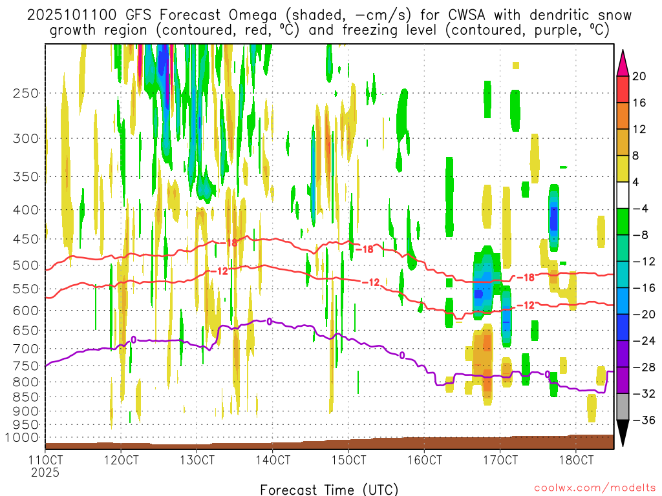Click the 140CT time axis label
This screenshot has width=662, height=496.
tap(272, 460)
